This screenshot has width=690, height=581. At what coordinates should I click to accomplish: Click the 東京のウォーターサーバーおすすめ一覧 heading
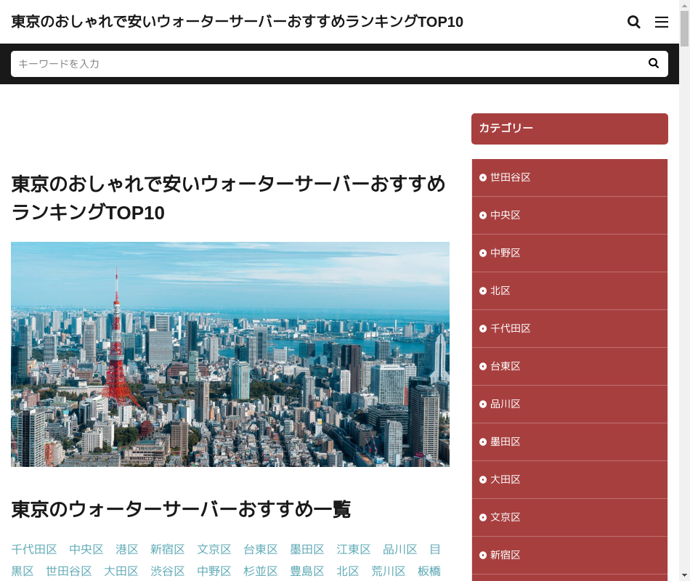[181, 509]
